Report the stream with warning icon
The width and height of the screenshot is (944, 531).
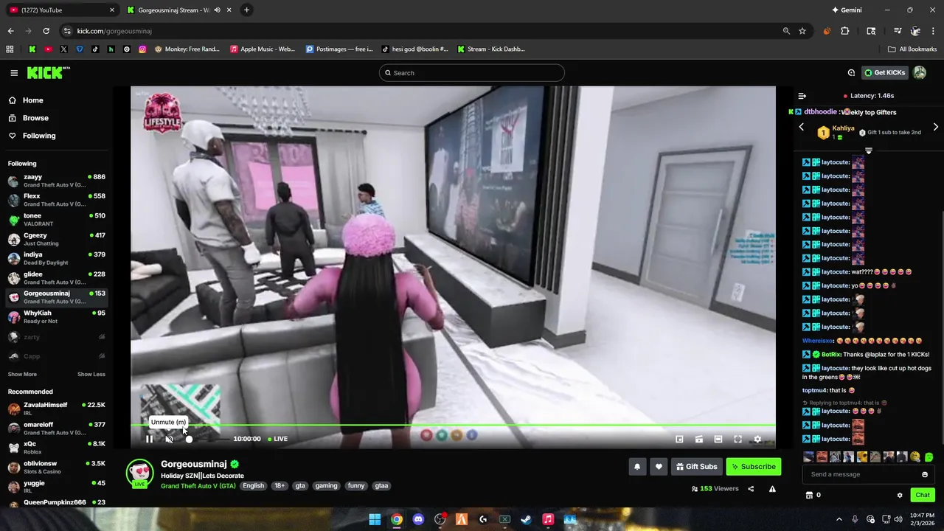coord(772,489)
